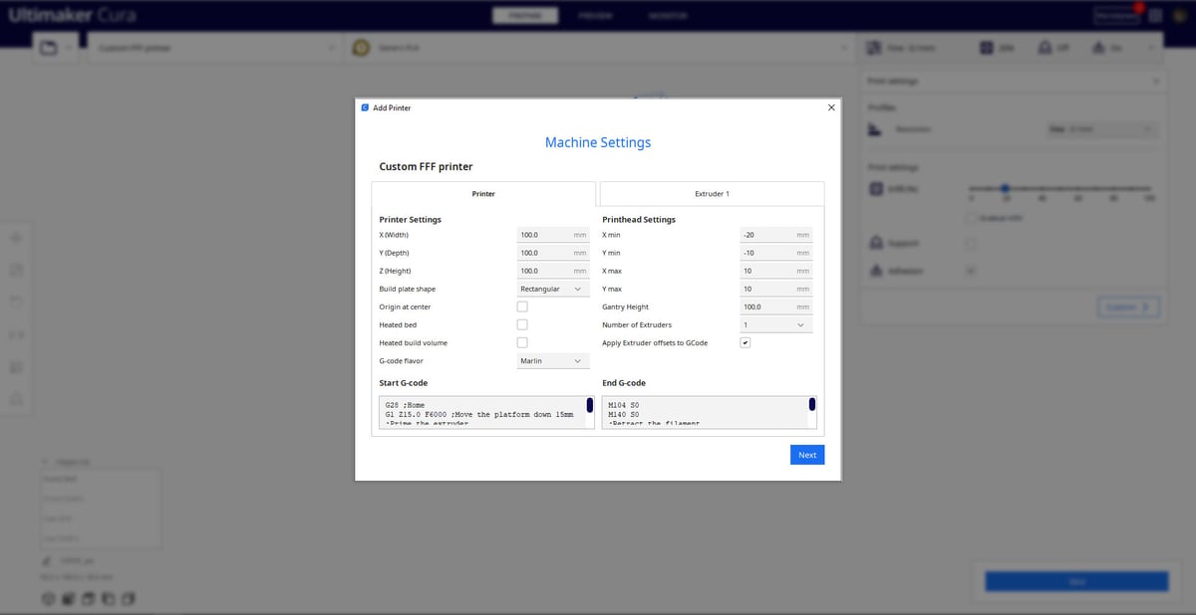1196x615 pixels.
Task: Click the Gantry Height input field
Action: [x=776, y=307]
